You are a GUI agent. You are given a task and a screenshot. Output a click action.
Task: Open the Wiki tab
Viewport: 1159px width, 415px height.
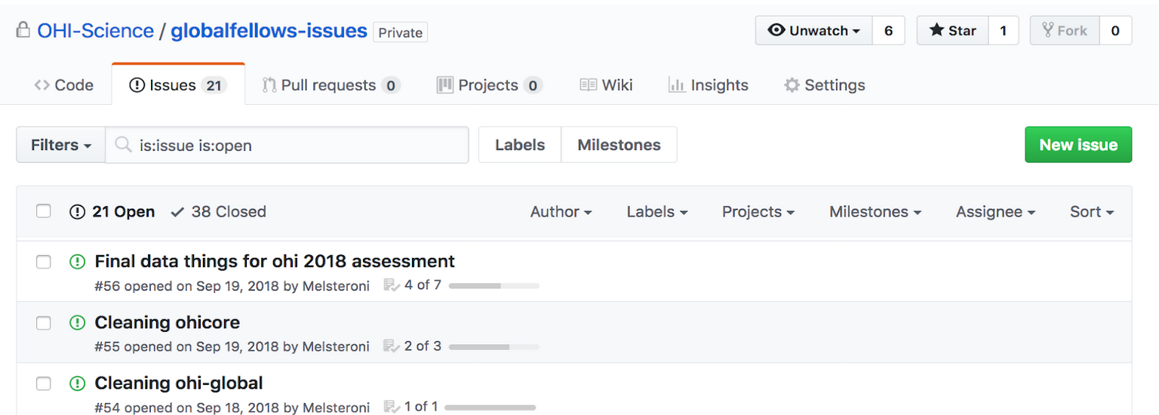click(606, 85)
